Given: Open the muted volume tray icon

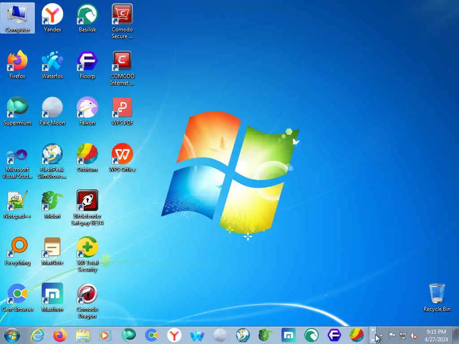Looking at the screenshot, I should pos(414,336).
